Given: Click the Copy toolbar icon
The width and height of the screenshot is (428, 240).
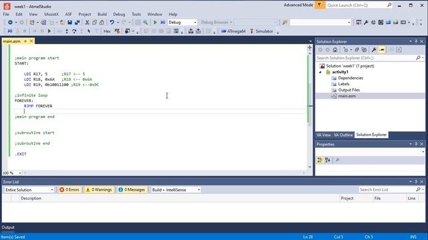Looking at the screenshot, I should point(94,22).
